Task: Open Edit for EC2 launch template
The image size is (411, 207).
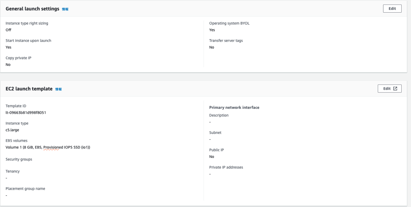Action: [390, 89]
